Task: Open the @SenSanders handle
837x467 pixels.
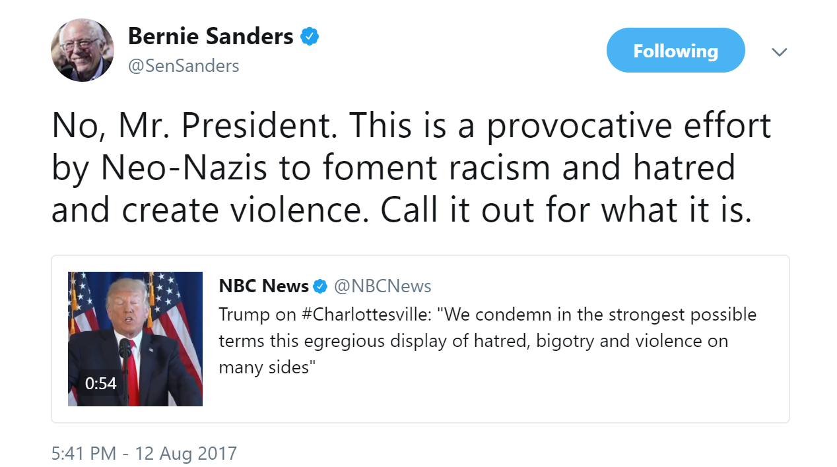Action: coord(184,66)
